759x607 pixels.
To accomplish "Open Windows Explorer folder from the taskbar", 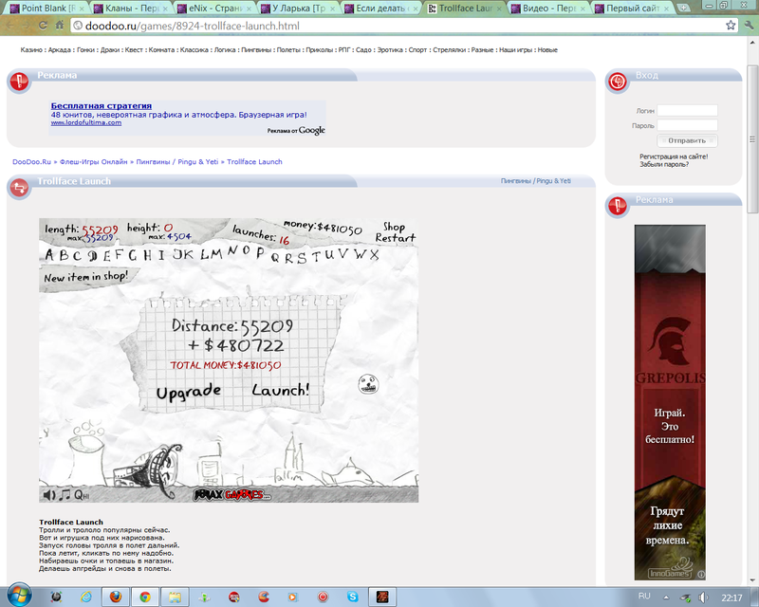I will (x=175, y=597).
